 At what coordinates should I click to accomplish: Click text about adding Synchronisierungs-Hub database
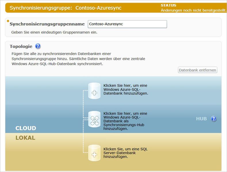coord(125,121)
